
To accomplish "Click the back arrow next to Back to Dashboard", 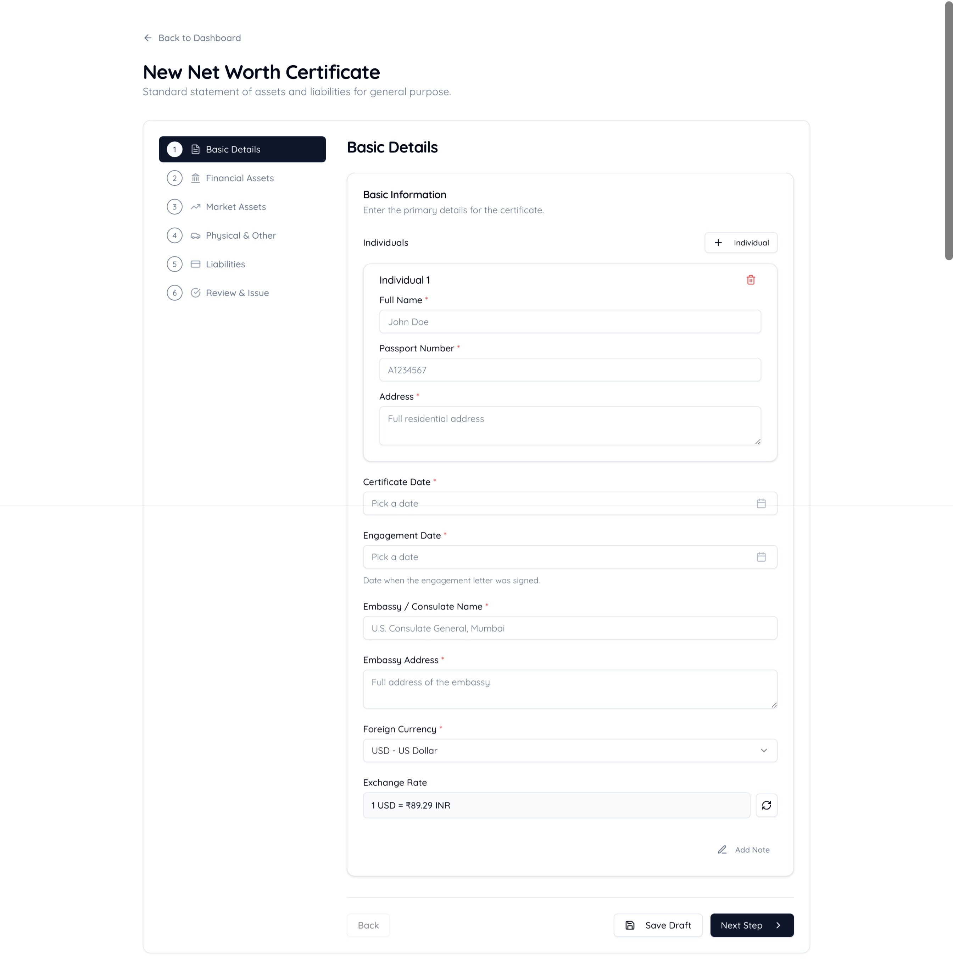I will point(147,38).
